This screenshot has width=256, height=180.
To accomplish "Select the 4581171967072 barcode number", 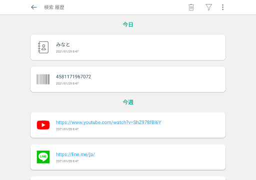I will (73, 76).
